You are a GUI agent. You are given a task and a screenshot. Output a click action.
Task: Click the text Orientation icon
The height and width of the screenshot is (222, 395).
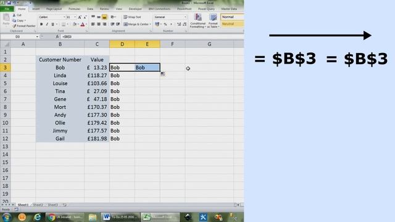(x=113, y=17)
